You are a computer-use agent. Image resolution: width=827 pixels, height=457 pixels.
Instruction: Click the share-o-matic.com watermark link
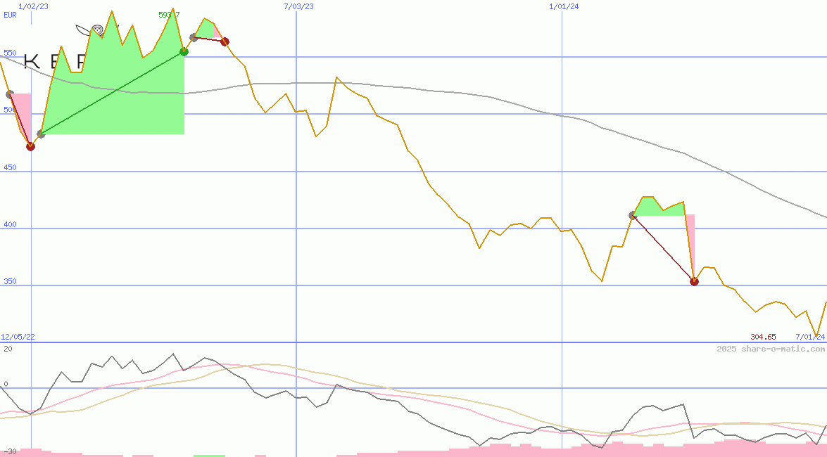771,349
